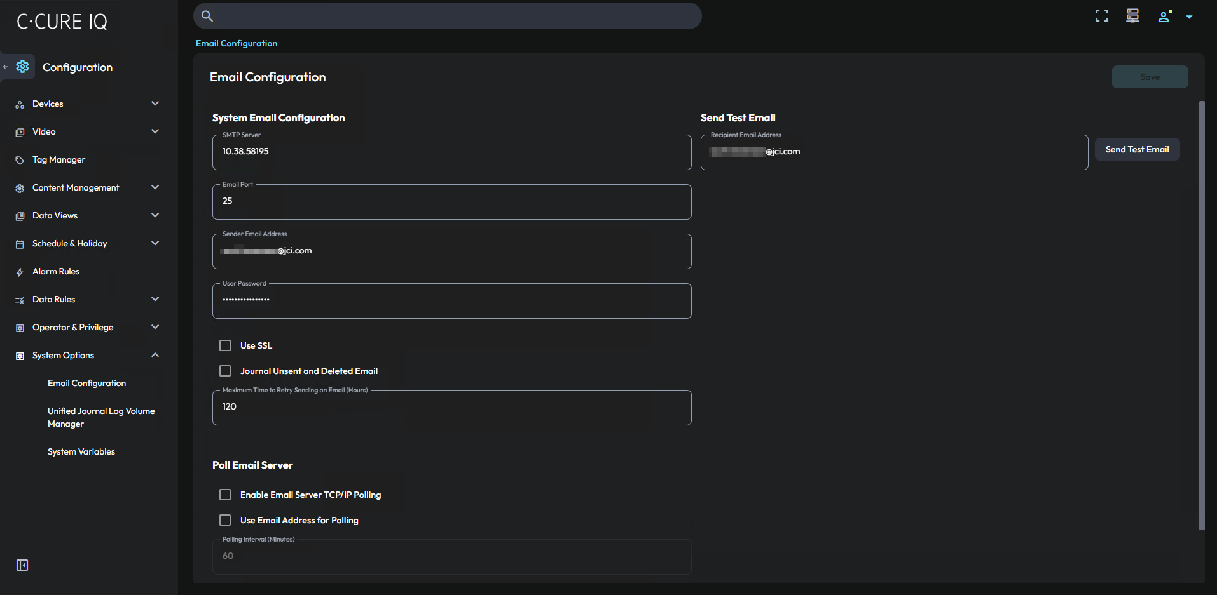The height and width of the screenshot is (595, 1217).
Task: Open the Video section icon
Action: tap(20, 131)
